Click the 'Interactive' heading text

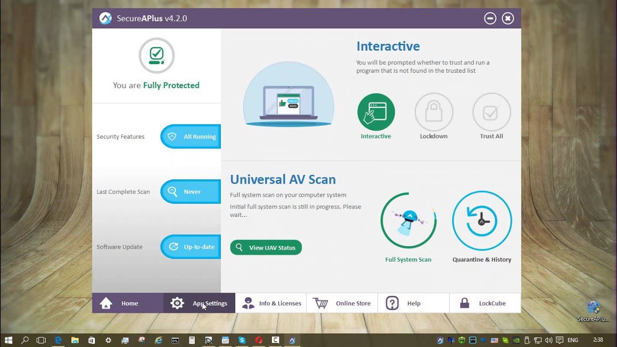click(388, 46)
